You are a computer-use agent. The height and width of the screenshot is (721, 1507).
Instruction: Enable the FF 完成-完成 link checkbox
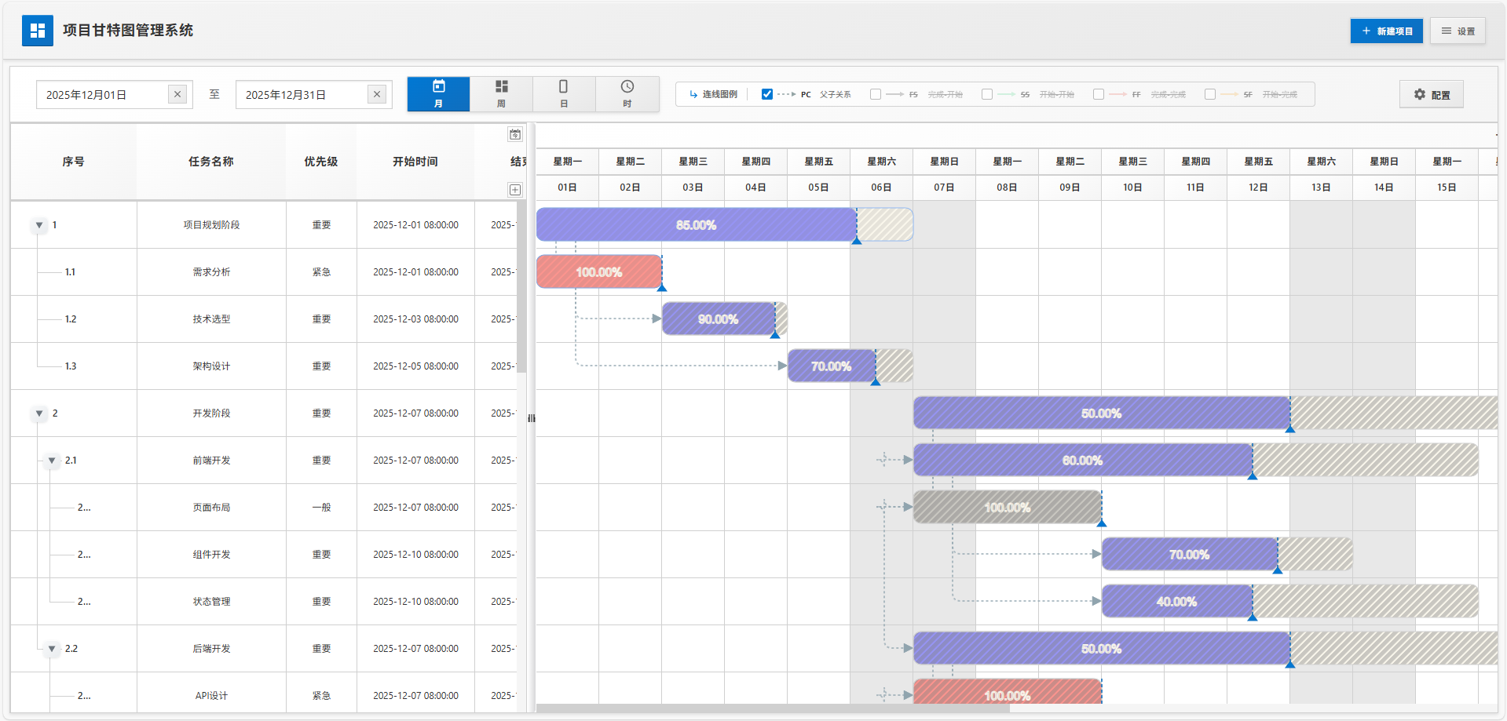(x=1099, y=94)
